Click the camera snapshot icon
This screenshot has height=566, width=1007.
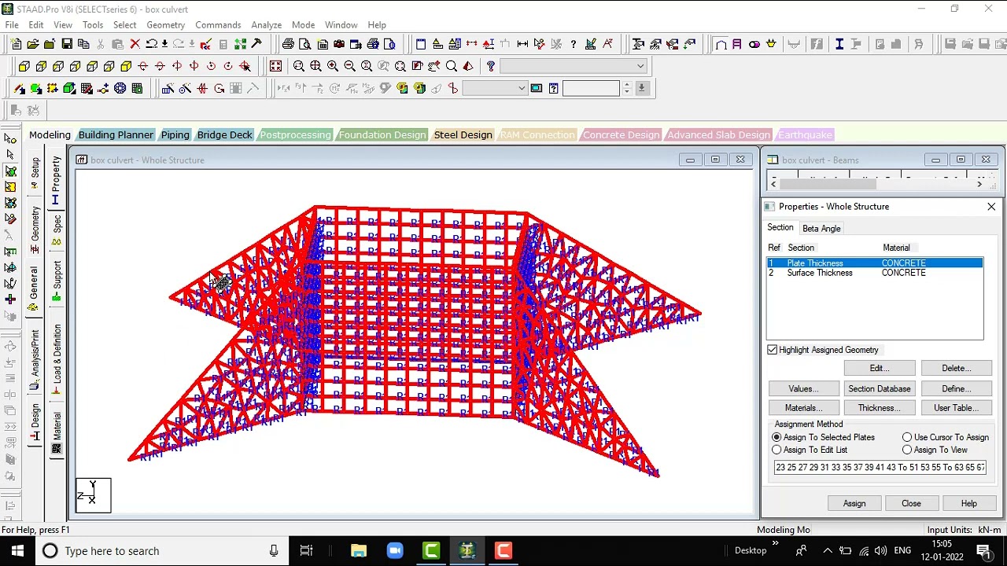tap(339, 44)
